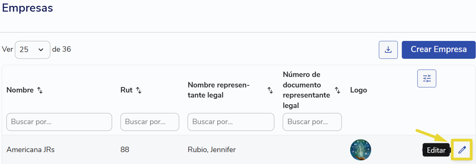Click the Crear Empresa button
Screen dimensions: 476x164
click(x=439, y=50)
